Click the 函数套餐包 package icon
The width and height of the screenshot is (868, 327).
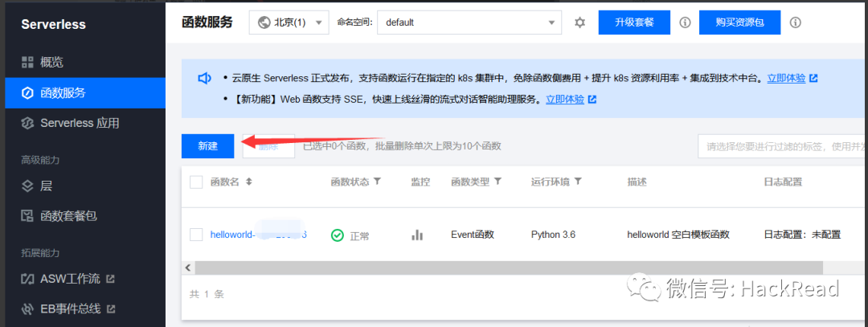[27, 216]
